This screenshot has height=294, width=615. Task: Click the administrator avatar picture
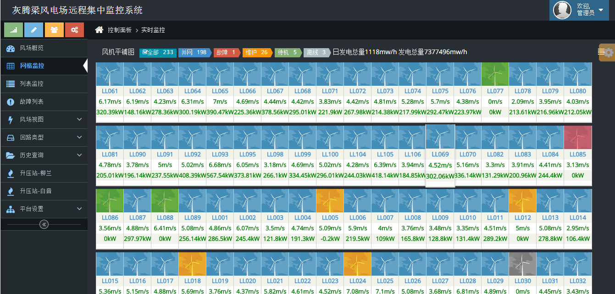tap(562, 10)
